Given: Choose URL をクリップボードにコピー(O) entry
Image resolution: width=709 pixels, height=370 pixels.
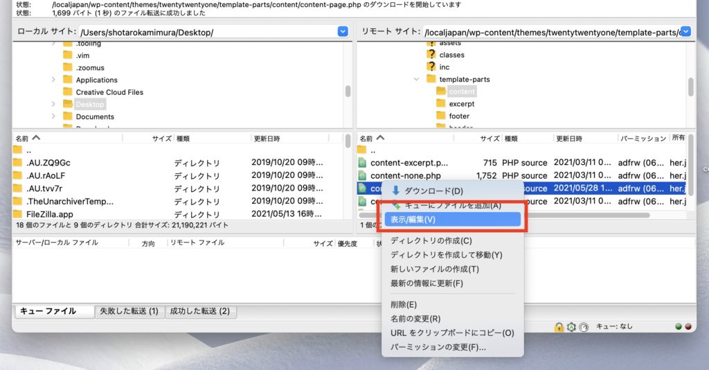Looking at the screenshot, I should point(452,333).
